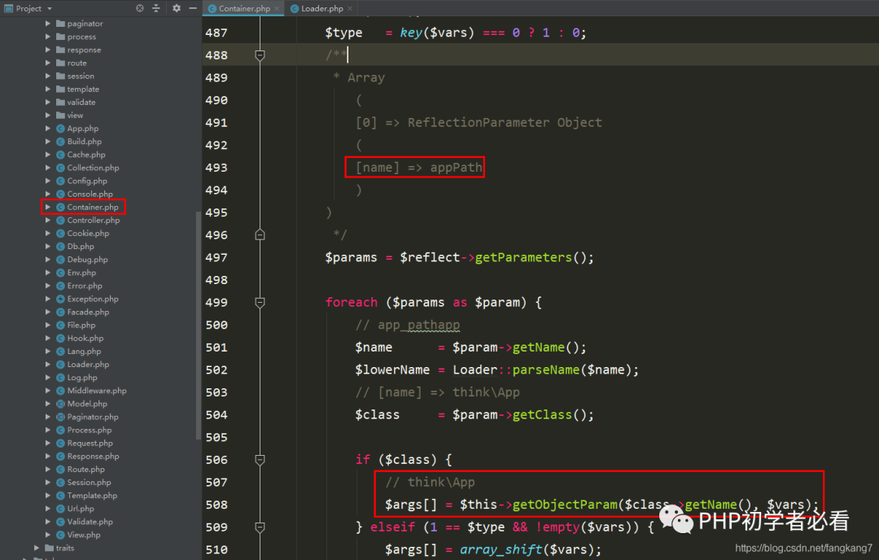Image resolution: width=879 pixels, height=560 pixels.
Task: Click the scroll-from-source target icon
Action: pyautogui.click(x=140, y=8)
